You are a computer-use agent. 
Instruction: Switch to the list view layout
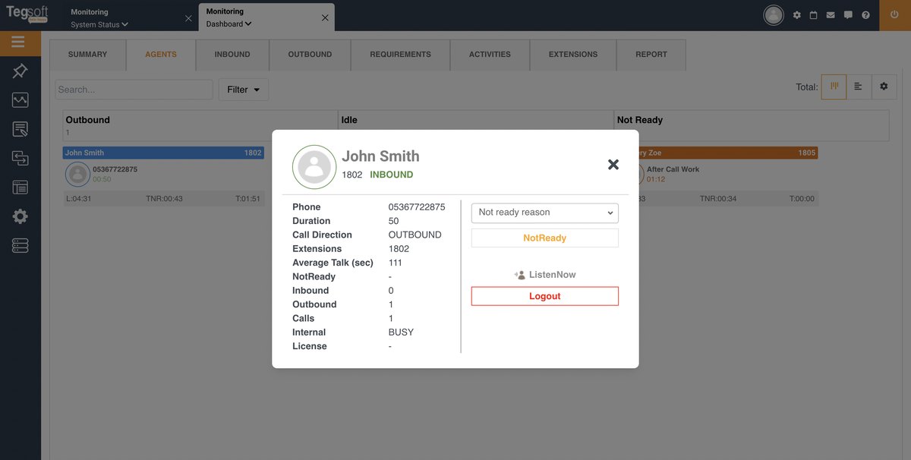click(x=859, y=87)
